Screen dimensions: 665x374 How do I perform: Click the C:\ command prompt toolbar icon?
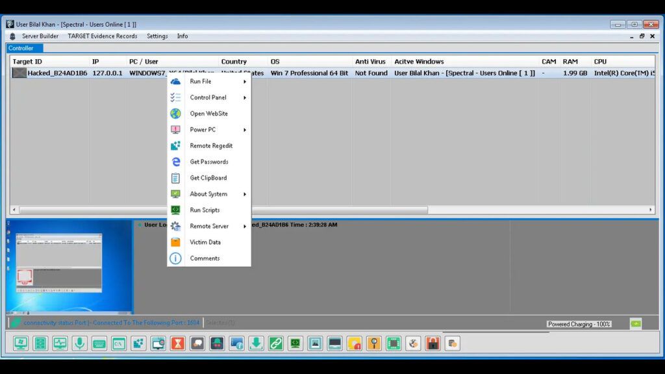pyautogui.click(x=119, y=343)
